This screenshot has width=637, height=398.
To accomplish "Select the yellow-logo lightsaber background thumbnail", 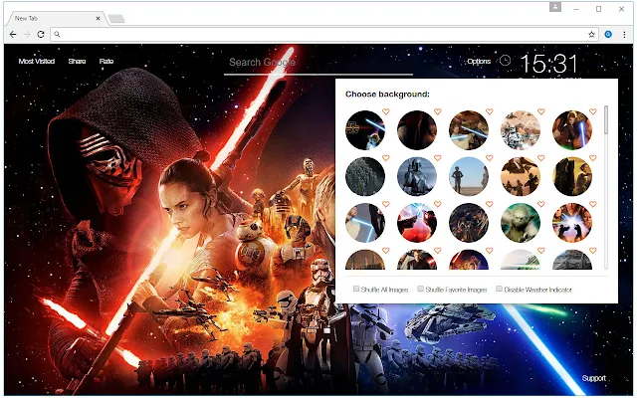I will [365, 130].
